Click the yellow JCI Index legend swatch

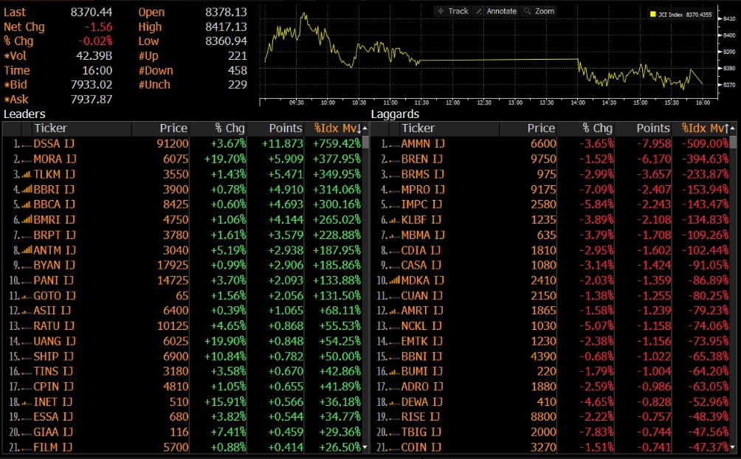(653, 14)
